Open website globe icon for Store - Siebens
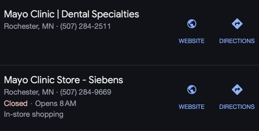 point(192,90)
